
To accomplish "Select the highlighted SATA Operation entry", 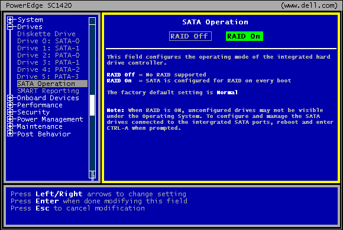I will [52, 84].
